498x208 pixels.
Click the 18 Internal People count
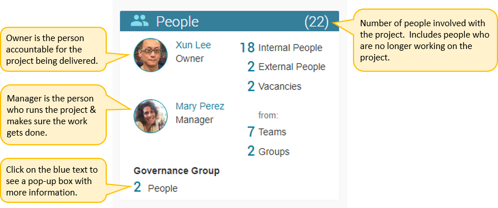(x=247, y=48)
